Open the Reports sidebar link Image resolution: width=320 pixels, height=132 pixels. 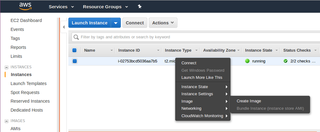pos(18,47)
